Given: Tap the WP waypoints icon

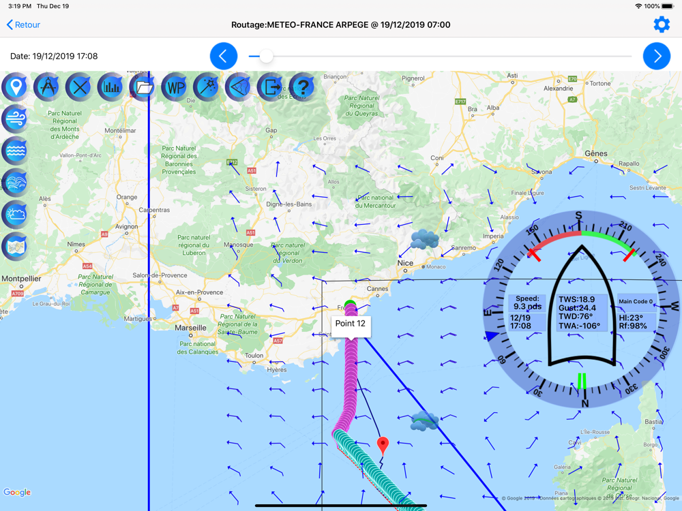Looking at the screenshot, I should [175, 87].
